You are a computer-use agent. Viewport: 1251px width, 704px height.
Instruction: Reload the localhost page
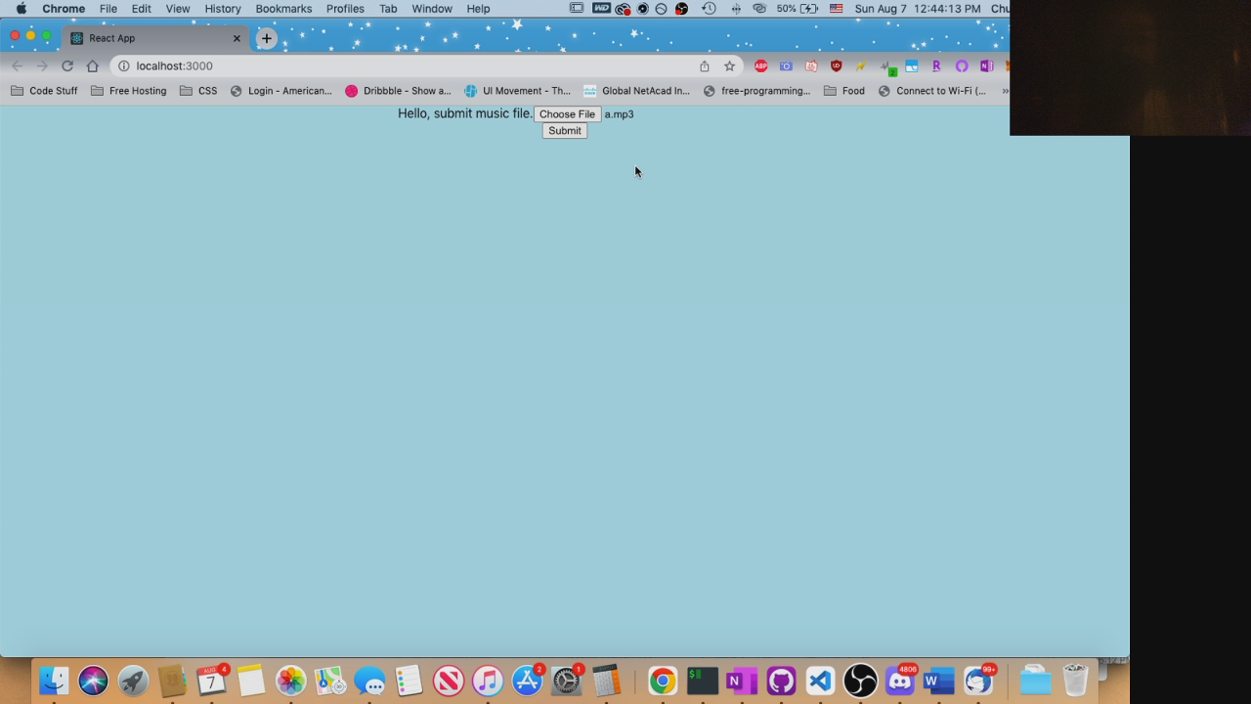[67, 66]
